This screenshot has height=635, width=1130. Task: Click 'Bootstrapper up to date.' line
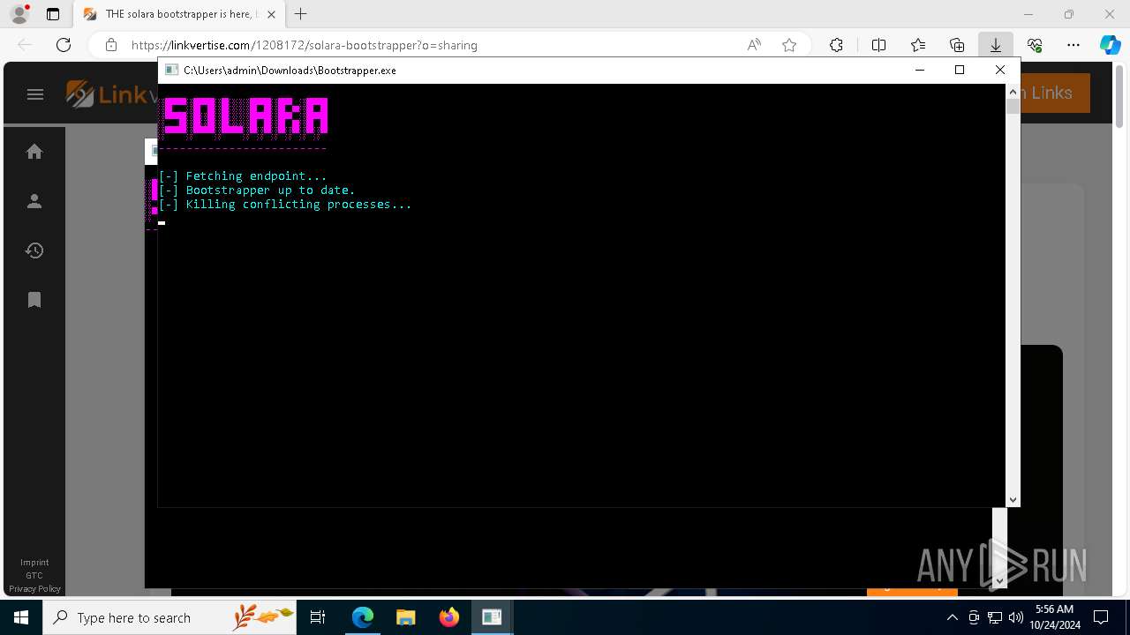coord(257,190)
